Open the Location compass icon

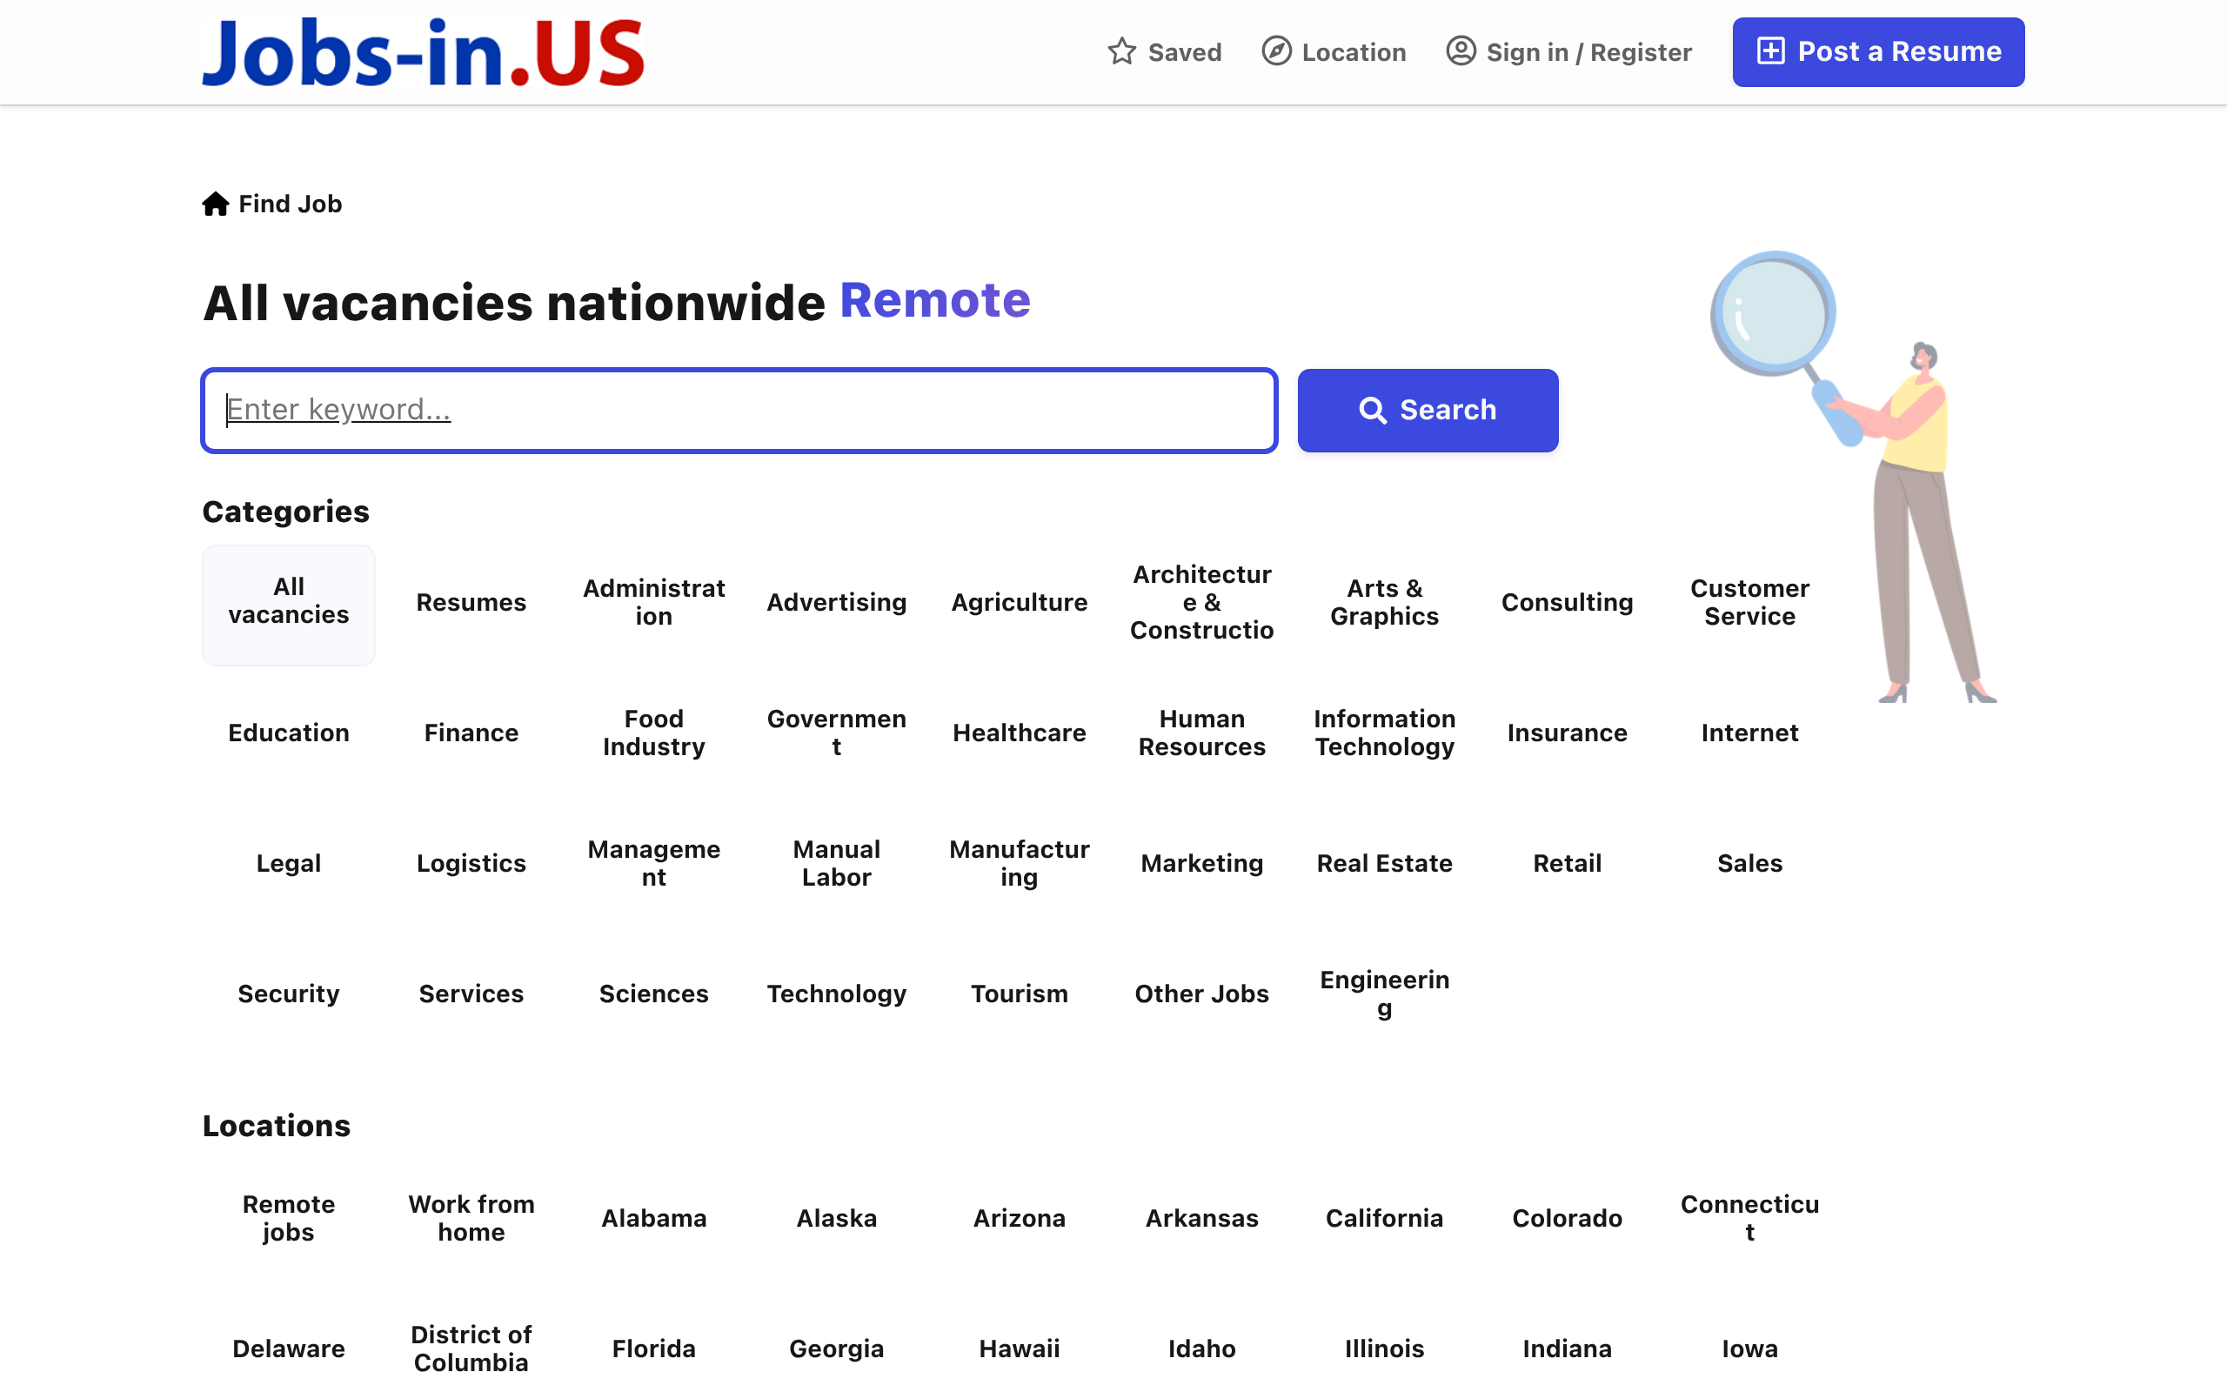click(x=1275, y=52)
